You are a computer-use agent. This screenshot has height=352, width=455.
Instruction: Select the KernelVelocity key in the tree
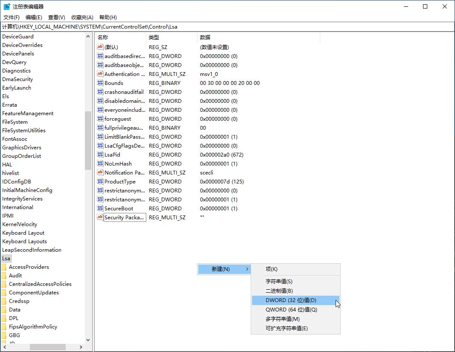click(20, 224)
